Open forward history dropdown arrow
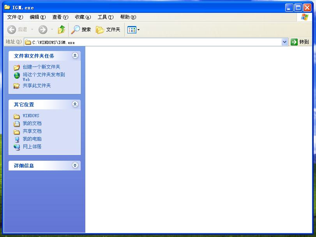 click(x=52, y=30)
